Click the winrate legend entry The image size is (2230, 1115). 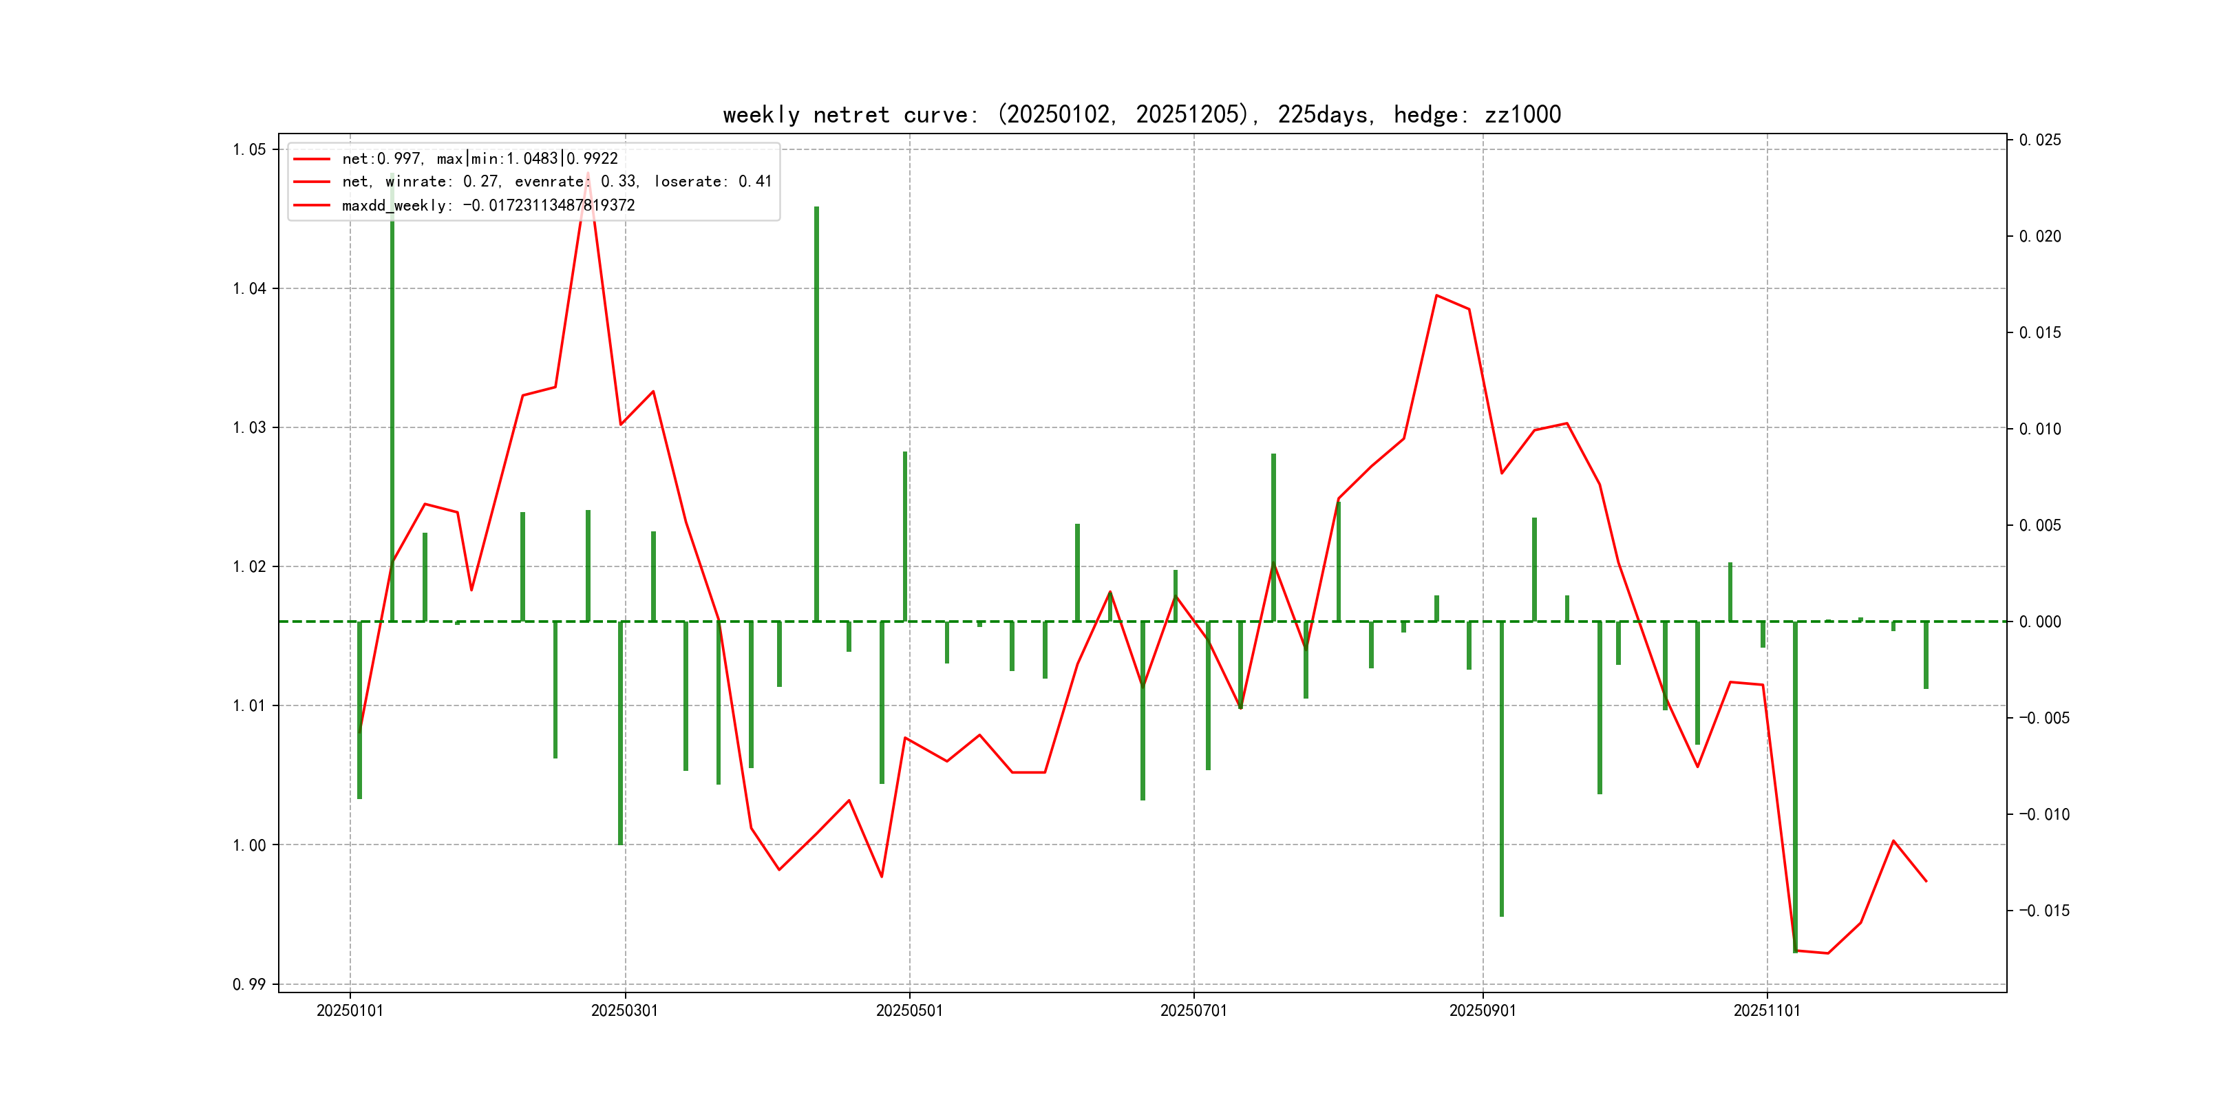coord(555,182)
